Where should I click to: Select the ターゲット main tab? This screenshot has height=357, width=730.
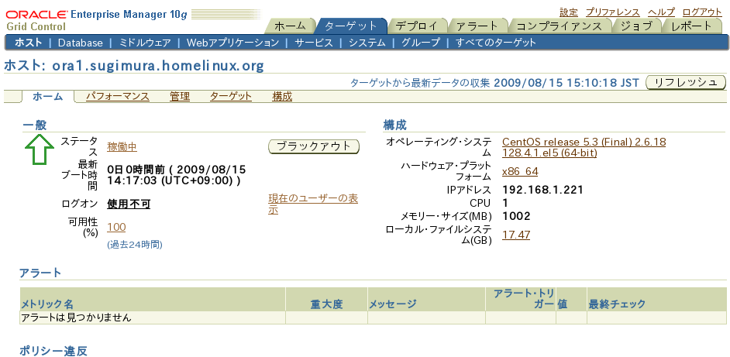pyautogui.click(x=351, y=26)
